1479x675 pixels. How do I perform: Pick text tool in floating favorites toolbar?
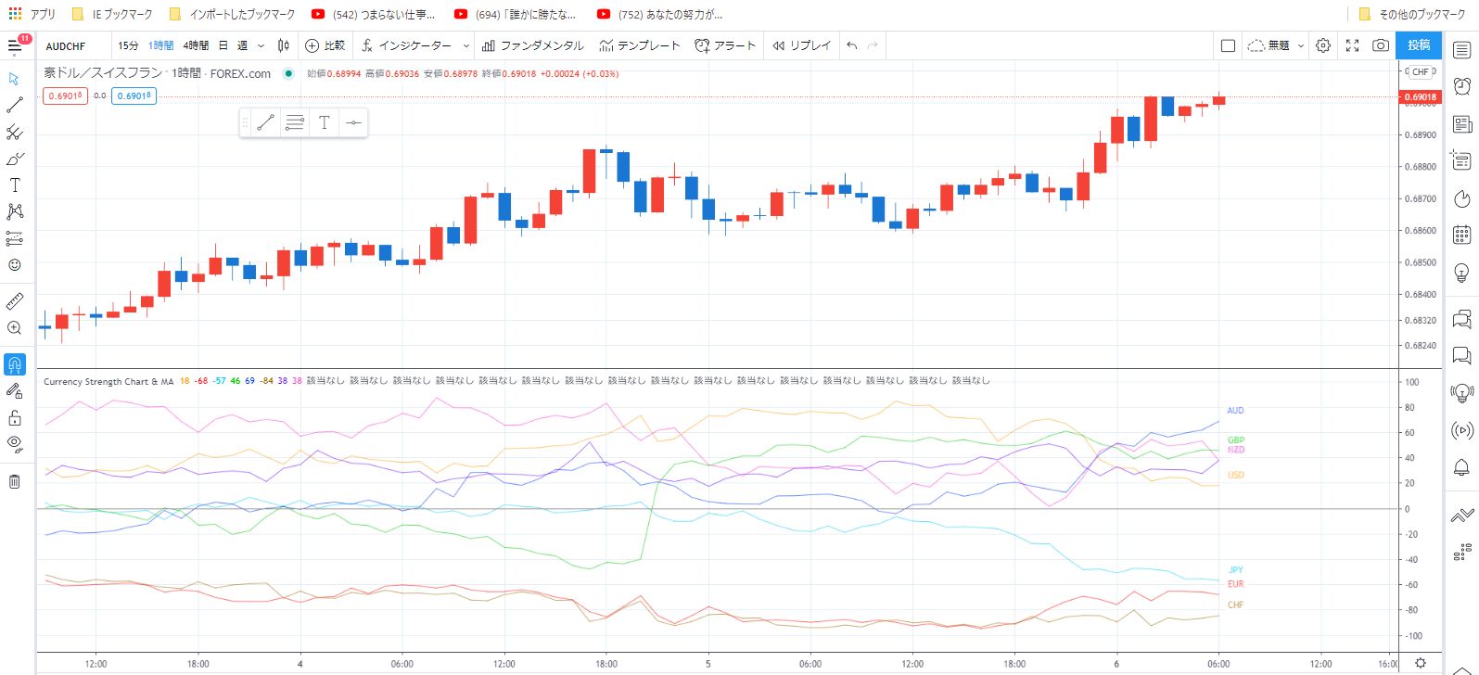[325, 122]
